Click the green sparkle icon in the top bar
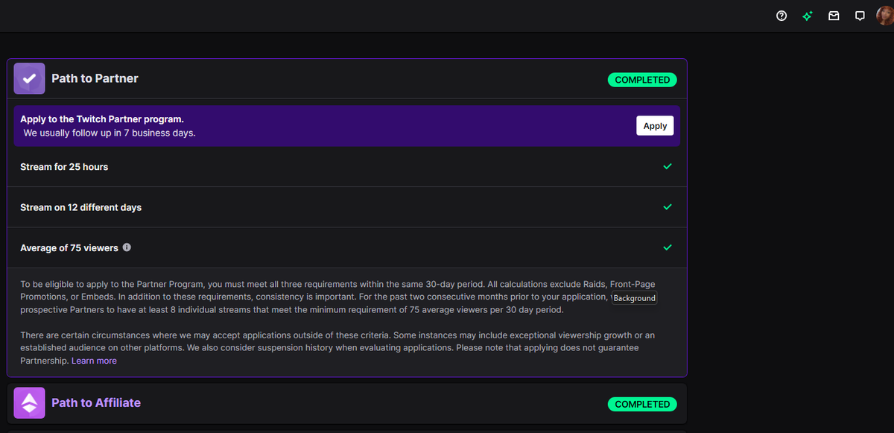This screenshot has height=433, width=894. click(x=808, y=16)
